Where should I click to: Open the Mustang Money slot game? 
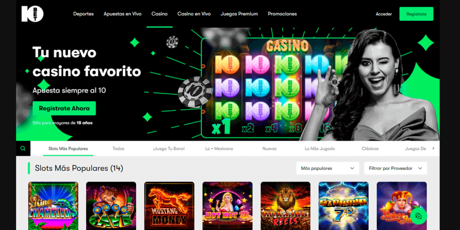169,206
